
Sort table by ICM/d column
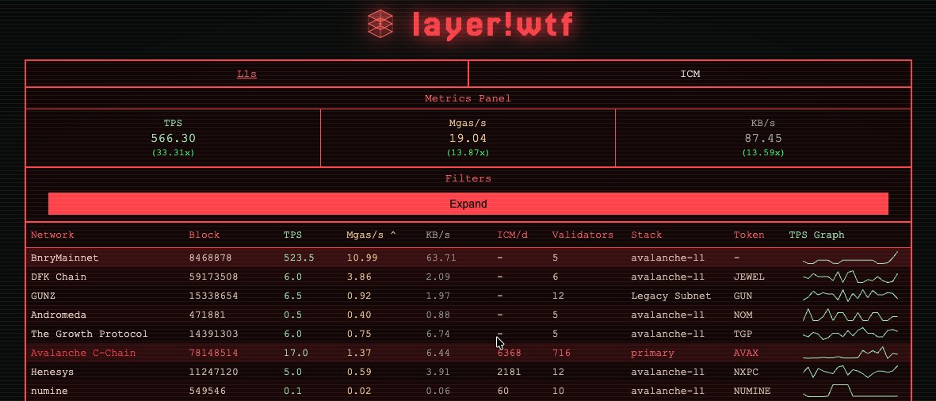pos(512,235)
